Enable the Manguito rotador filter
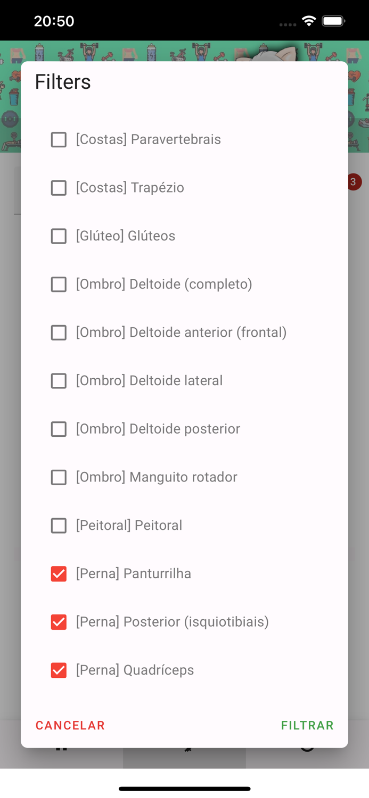369x798 pixels. pos(59,477)
